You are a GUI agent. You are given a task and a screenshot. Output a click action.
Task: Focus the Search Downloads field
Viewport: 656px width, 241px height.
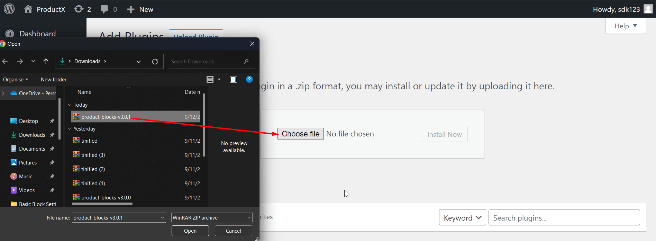coord(211,61)
